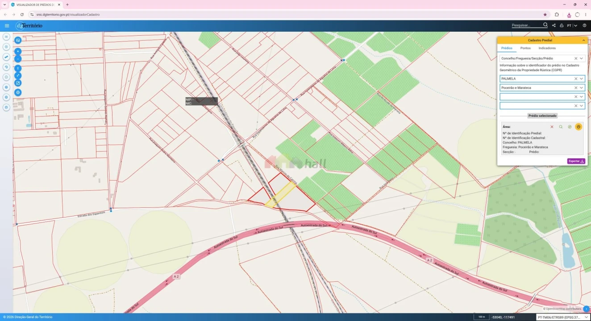The image size is (591, 321).
Task: Zoom in with the plus map button
Action: [x=18, y=51]
